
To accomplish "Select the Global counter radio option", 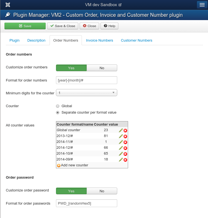I will [58, 106].
